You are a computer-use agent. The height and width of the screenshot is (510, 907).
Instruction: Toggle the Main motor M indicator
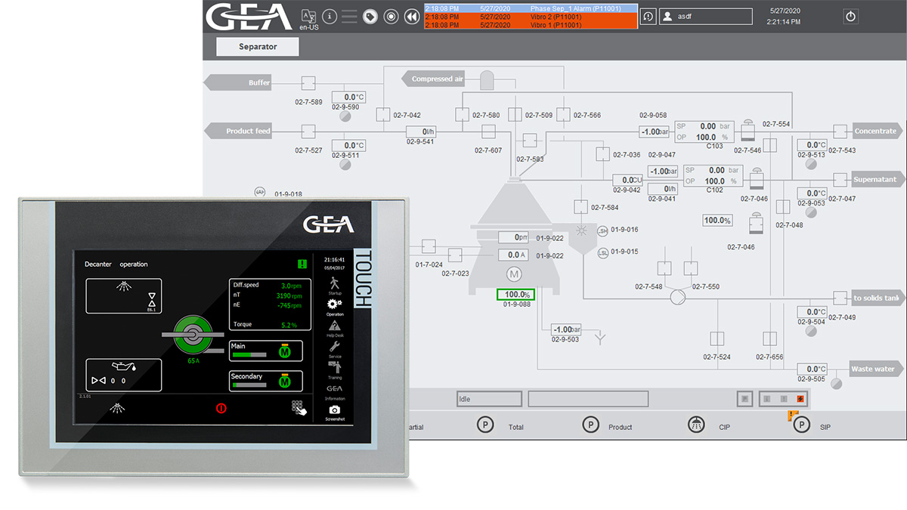click(x=285, y=351)
